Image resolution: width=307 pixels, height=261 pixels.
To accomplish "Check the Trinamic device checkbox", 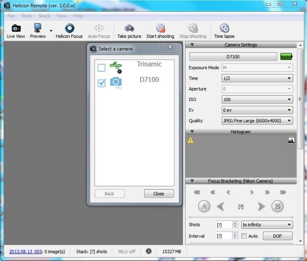I will 101,68.
